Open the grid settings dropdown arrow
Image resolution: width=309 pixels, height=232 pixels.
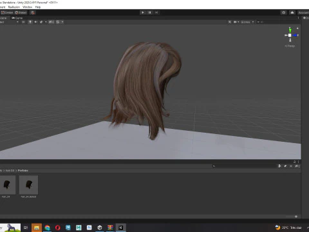point(62,22)
